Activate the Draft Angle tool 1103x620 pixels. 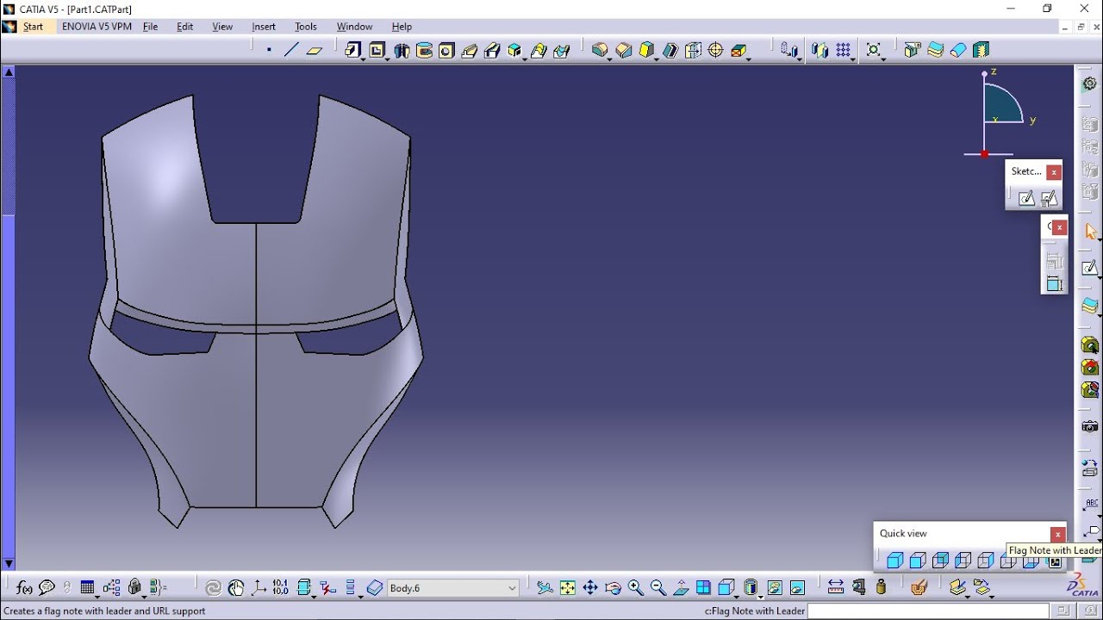pyautogui.click(x=646, y=51)
